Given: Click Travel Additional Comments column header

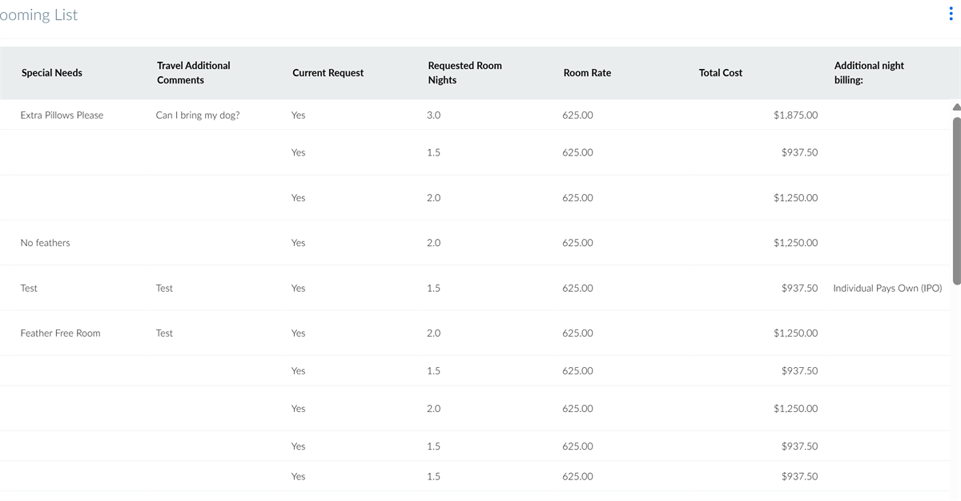Looking at the screenshot, I should point(193,73).
